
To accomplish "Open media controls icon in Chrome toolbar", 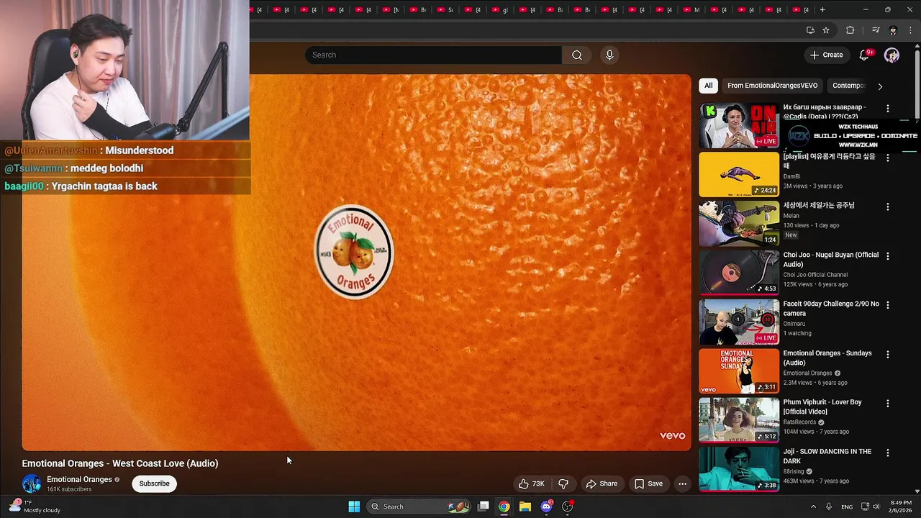I will (876, 30).
